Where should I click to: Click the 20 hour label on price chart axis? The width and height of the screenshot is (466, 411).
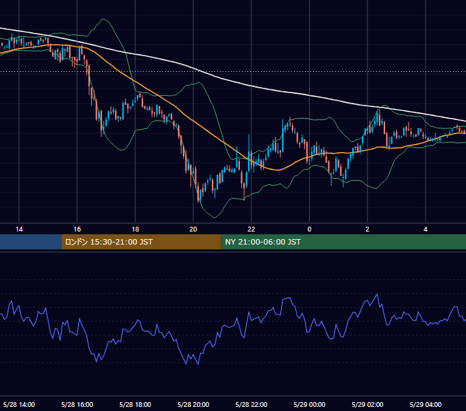[193, 229]
